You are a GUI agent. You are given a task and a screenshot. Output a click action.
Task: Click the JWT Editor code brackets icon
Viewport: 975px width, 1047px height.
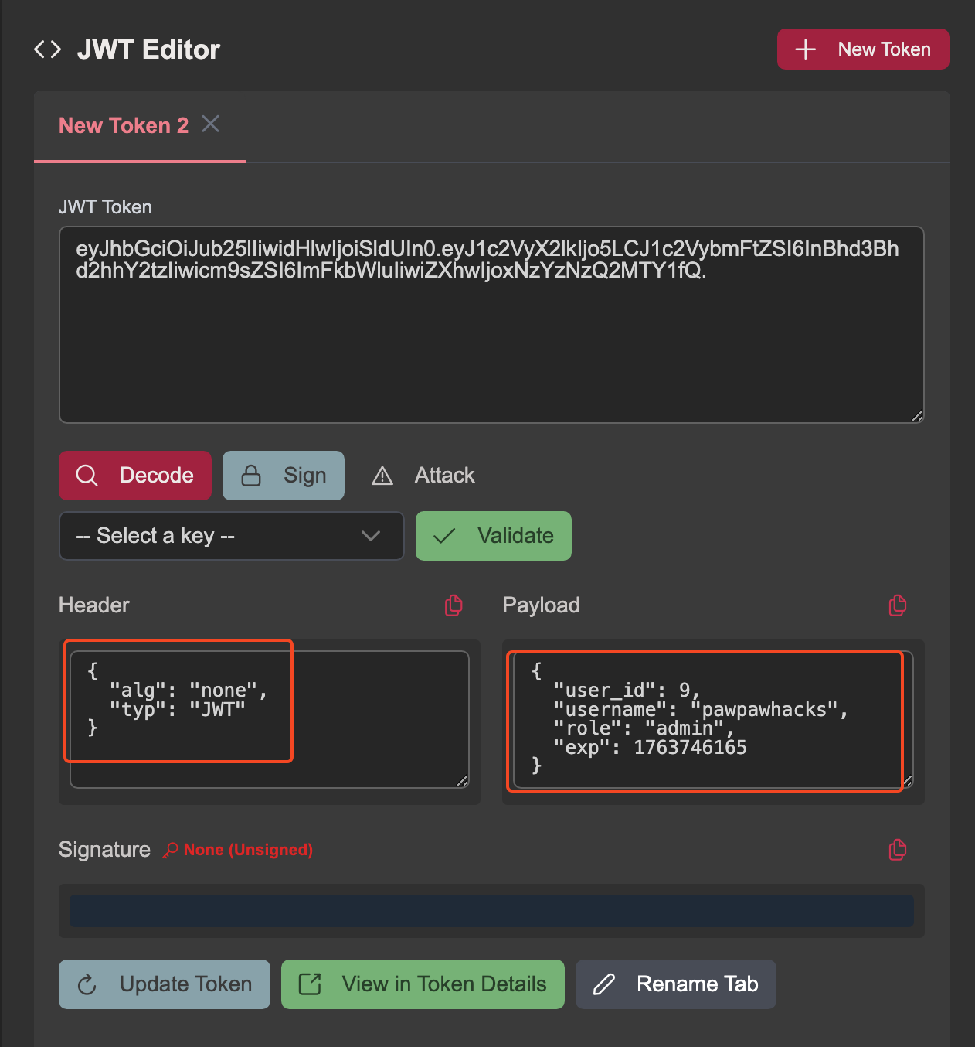pyautogui.click(x=48, y=49)
